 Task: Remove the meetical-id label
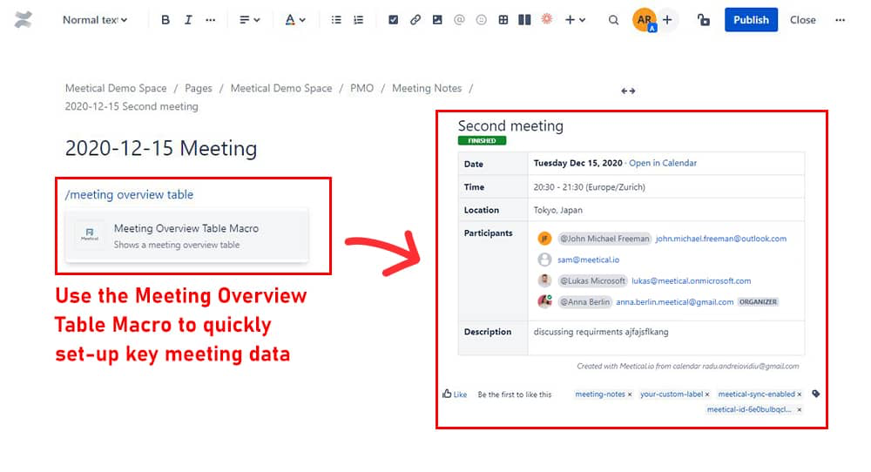800,410
